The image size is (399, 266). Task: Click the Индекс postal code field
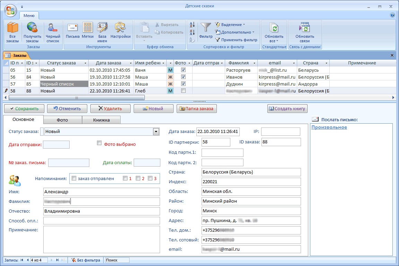point(251,182)
